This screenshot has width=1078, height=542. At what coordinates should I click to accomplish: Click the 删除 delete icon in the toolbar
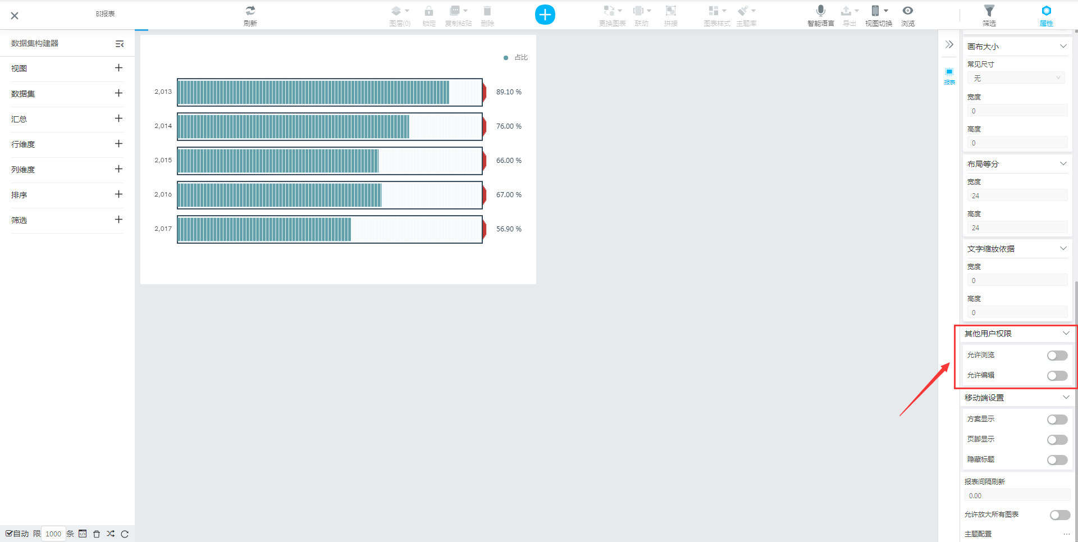click(487, 11)
